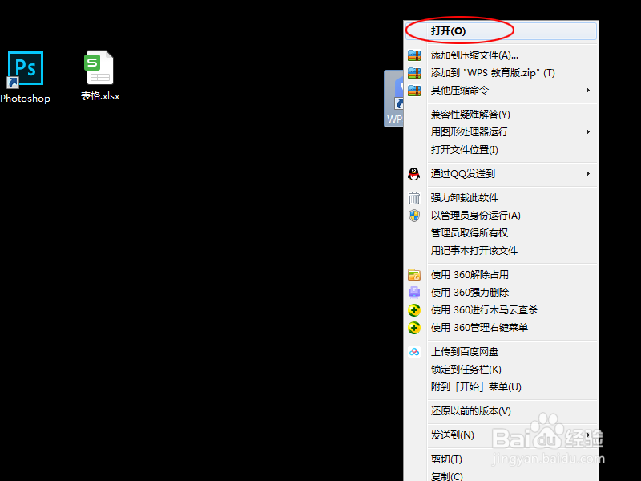Click the WinRAR icon beside 其他压缩命令

414,91
